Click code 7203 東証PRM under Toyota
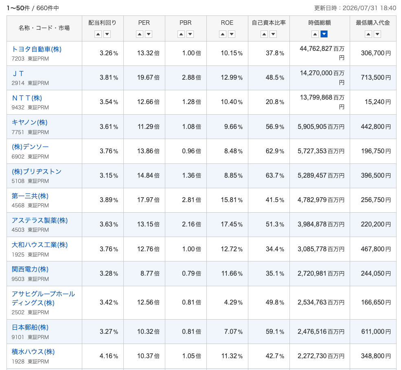Image resolution: width=401 pixels, height=370 pixels. click(x=30, y=59)
